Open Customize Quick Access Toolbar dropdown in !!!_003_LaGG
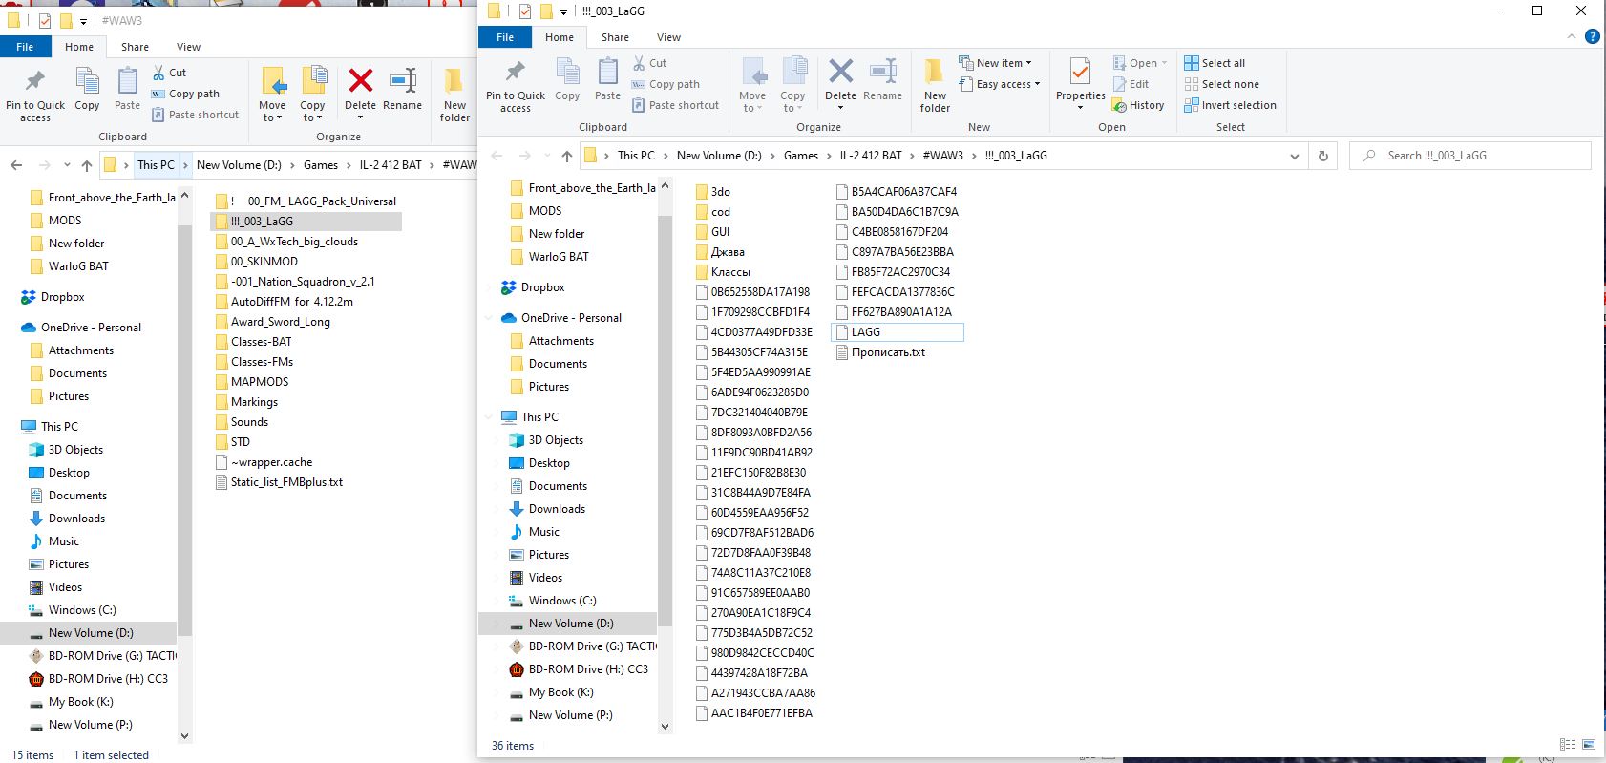The height and width of the screenshot is (763, 1606). (x=564, y=11)
